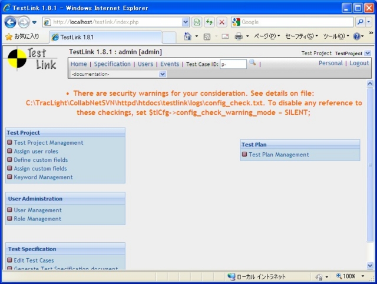Click the red Stop loading icon
The height and width of the screenshot is (284, 377).
pos(222,22)
